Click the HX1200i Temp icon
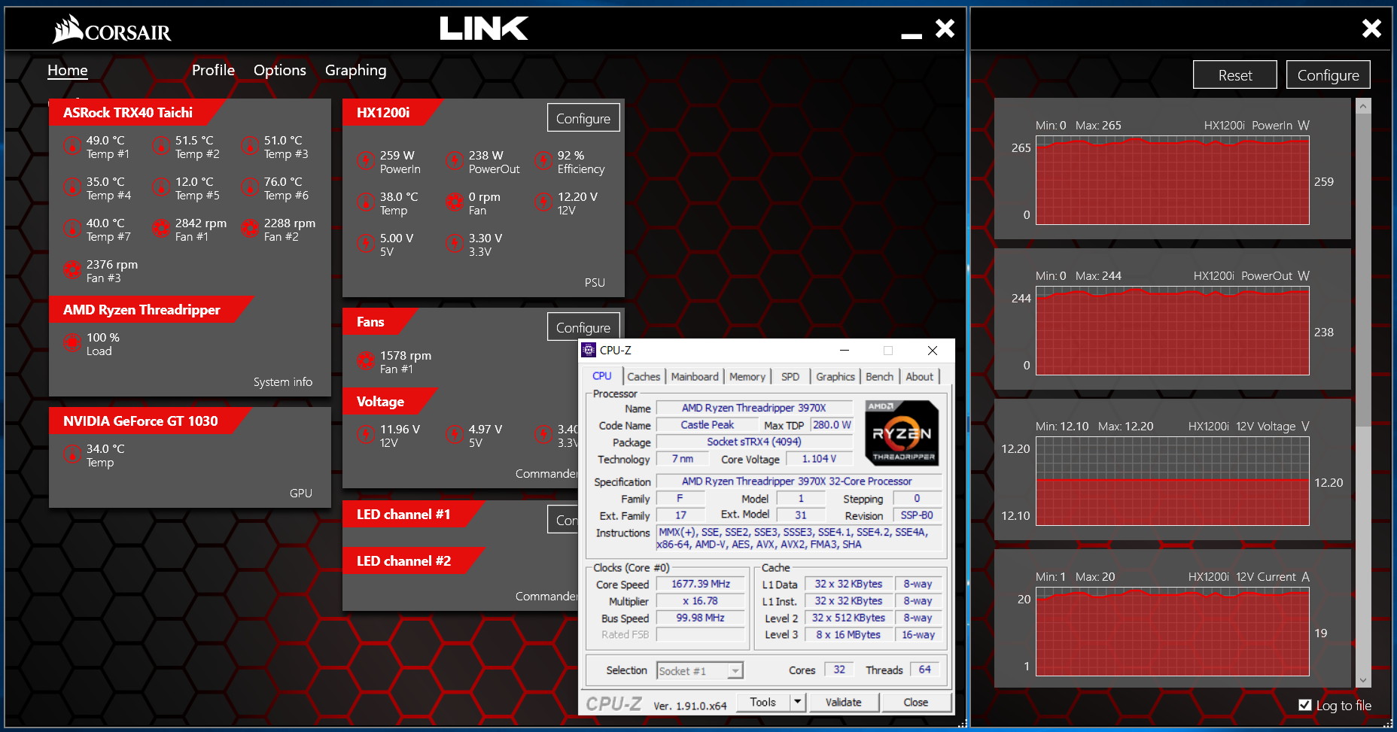The height and width of the screenshot is (732, 1397). pyautogui.click(x=366, y=202)
